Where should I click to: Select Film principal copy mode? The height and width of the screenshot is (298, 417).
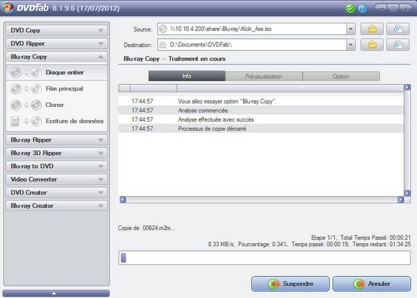(x=57, y=89)
